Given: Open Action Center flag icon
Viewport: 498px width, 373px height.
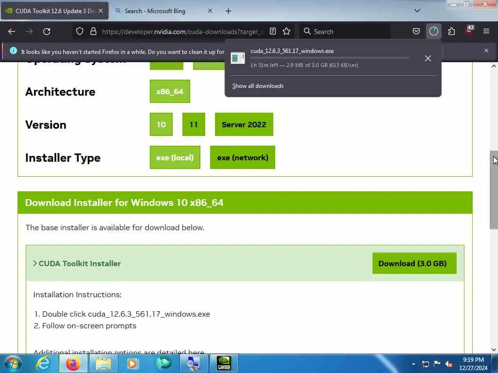Looking at the screenshot, I should (437, 364).
